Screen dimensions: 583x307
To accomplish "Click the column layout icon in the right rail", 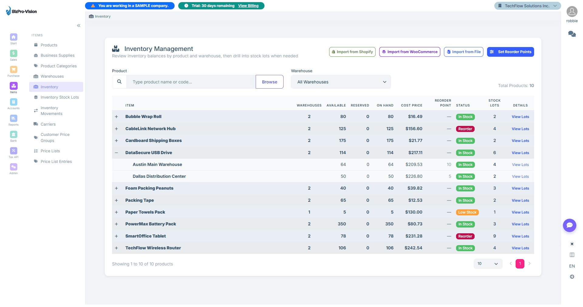I will coord(572,255).
